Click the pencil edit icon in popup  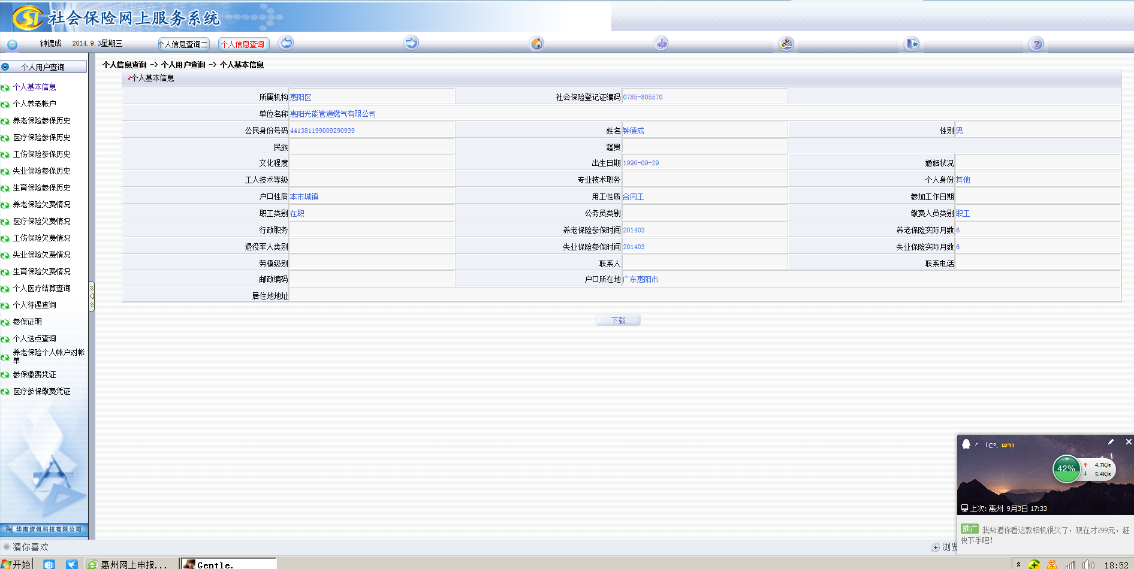click(1111, 442)
